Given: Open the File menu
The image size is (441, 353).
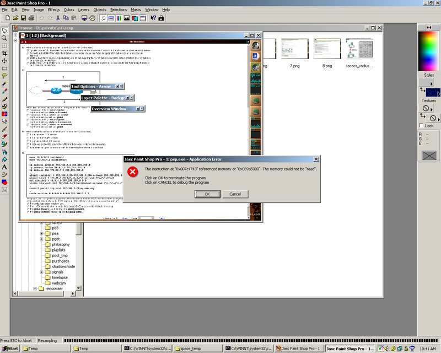Looking at the screenshot, I should pos(4,9).
